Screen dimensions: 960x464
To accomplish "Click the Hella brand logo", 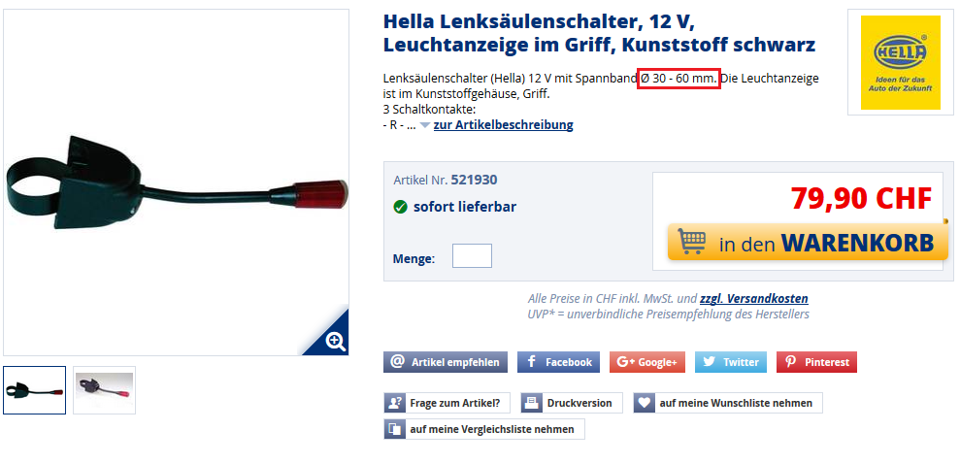I will coord(900,62).
